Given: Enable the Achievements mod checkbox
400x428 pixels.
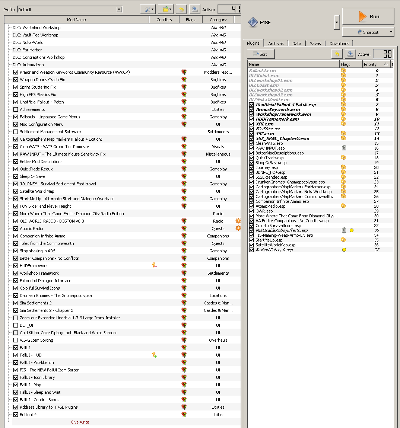Looking at the screenshot, I should [16, 109].
